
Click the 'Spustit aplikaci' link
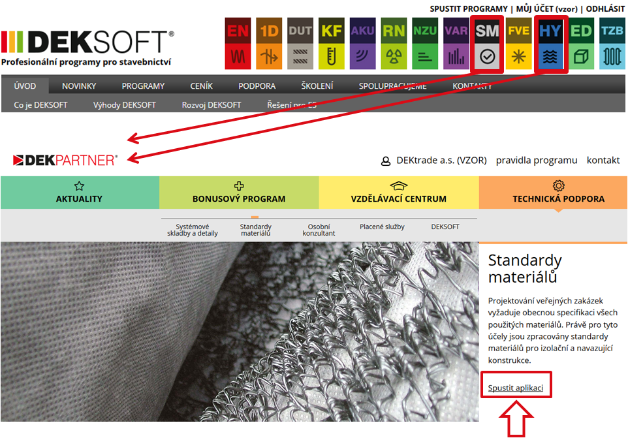[x=516, y=388]
